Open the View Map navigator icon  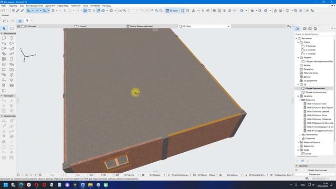[304, 28]
